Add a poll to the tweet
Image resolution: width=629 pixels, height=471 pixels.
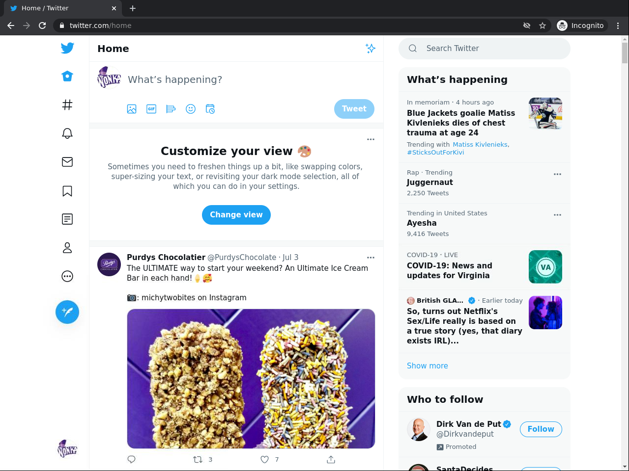[x=171, y=109]
